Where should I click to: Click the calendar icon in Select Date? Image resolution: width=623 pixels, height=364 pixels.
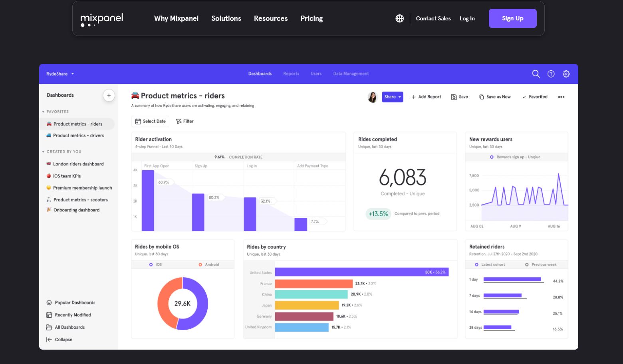tap(138, 121)
